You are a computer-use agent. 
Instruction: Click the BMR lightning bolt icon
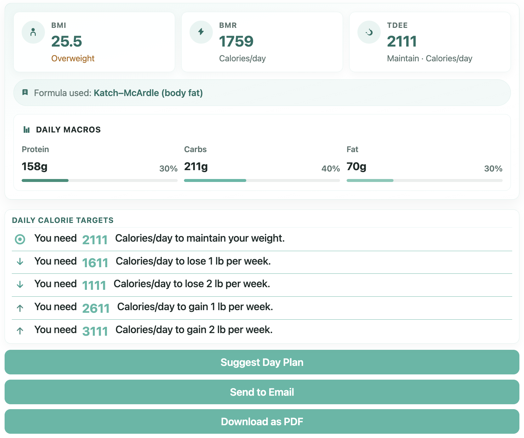click(x=201, y=32)
